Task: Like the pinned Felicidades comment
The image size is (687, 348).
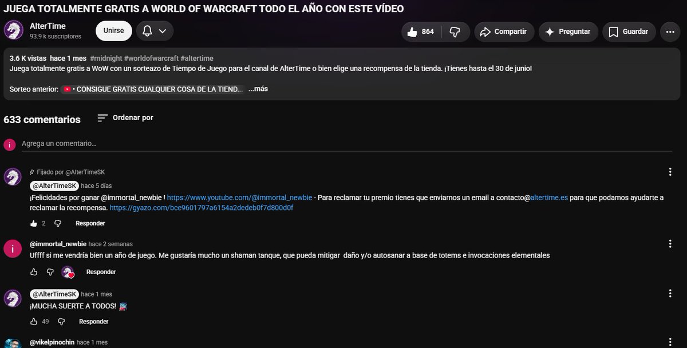Action: coord(33,223)
